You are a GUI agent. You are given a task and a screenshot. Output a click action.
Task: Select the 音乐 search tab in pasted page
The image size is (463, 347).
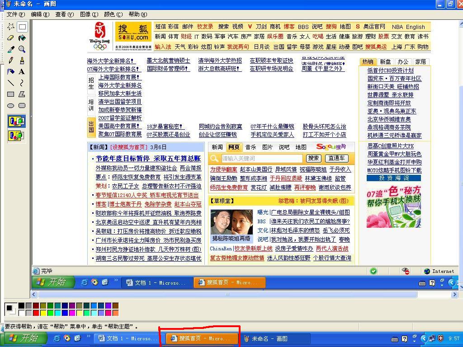(x=250, y=147)
